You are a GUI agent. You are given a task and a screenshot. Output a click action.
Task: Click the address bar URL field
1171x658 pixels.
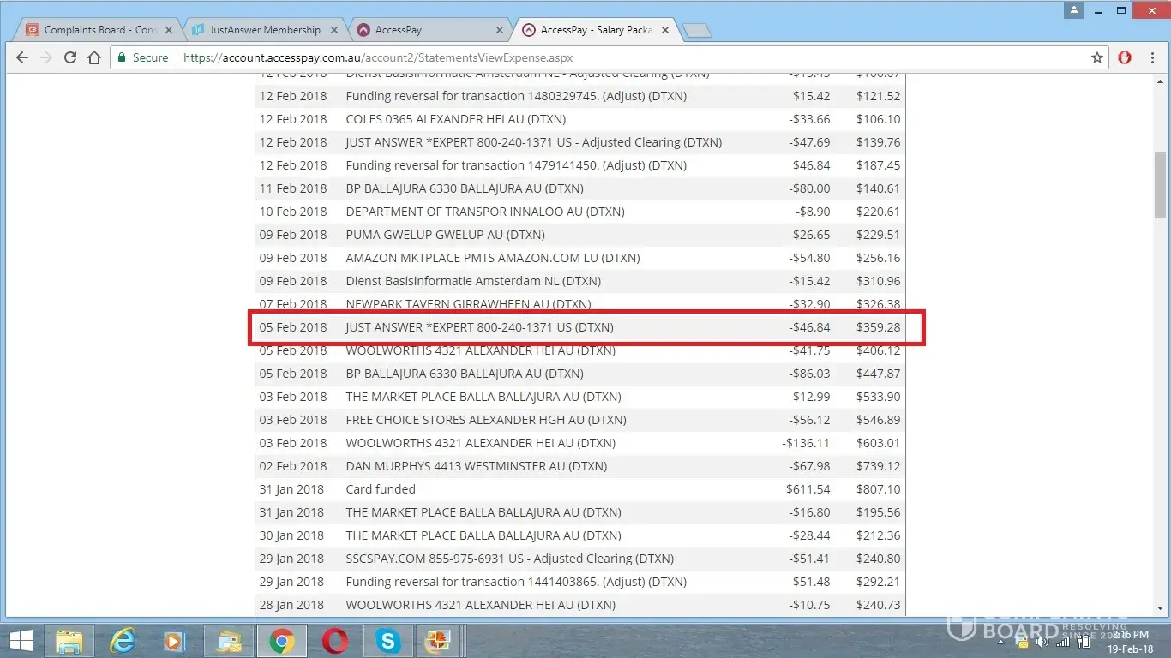point(600,57)
